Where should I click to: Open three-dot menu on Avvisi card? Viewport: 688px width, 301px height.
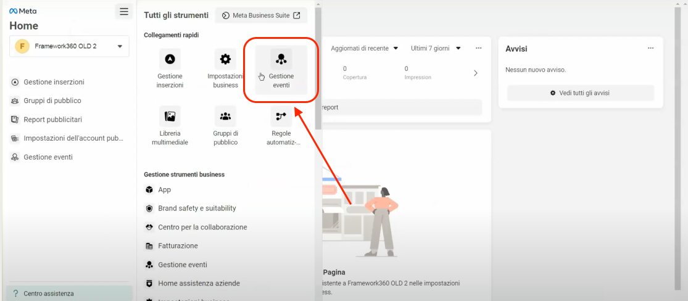tap(651, 48)
